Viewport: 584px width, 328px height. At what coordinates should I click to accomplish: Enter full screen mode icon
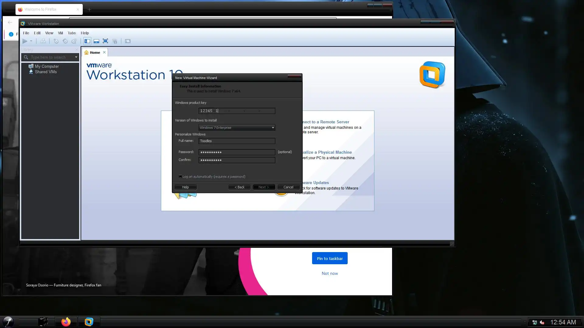click(x=105, y=41)
